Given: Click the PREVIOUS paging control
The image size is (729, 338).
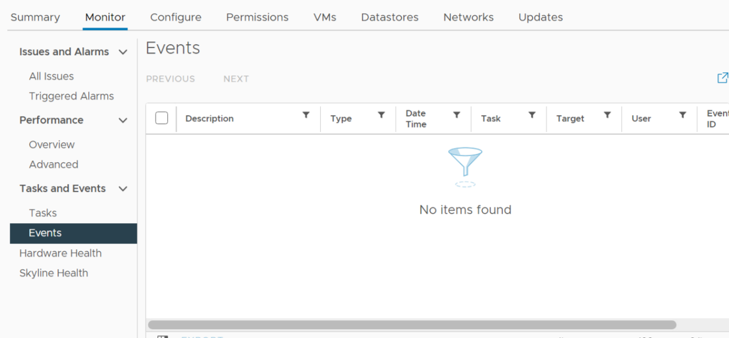Looking at the screenshot, I should pyautogui.click(x=171, y=78).
